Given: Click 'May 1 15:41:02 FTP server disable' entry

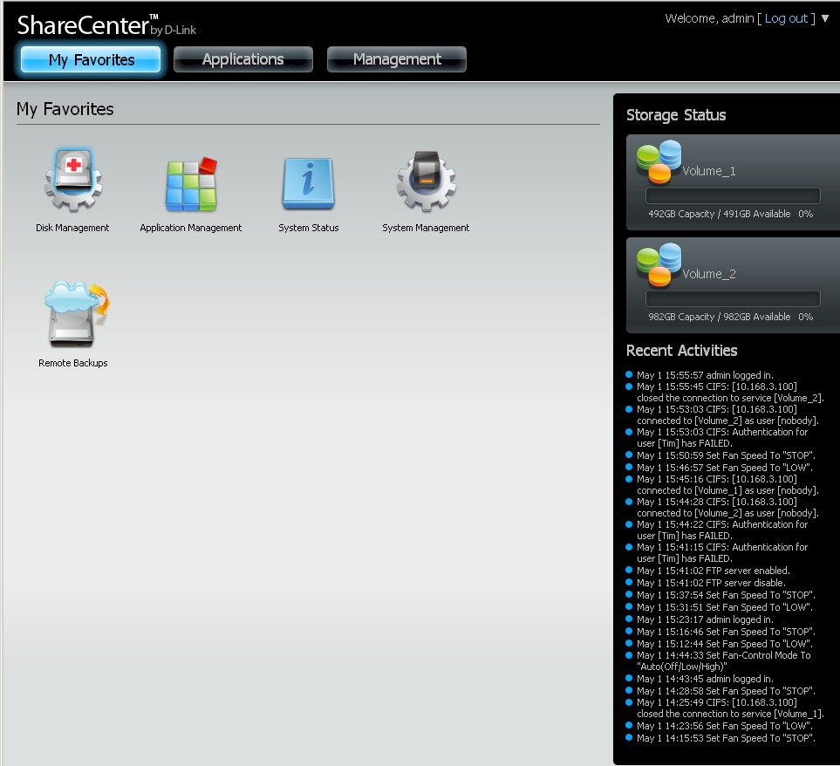Looking at the screenshot, I should coord(711,583).
